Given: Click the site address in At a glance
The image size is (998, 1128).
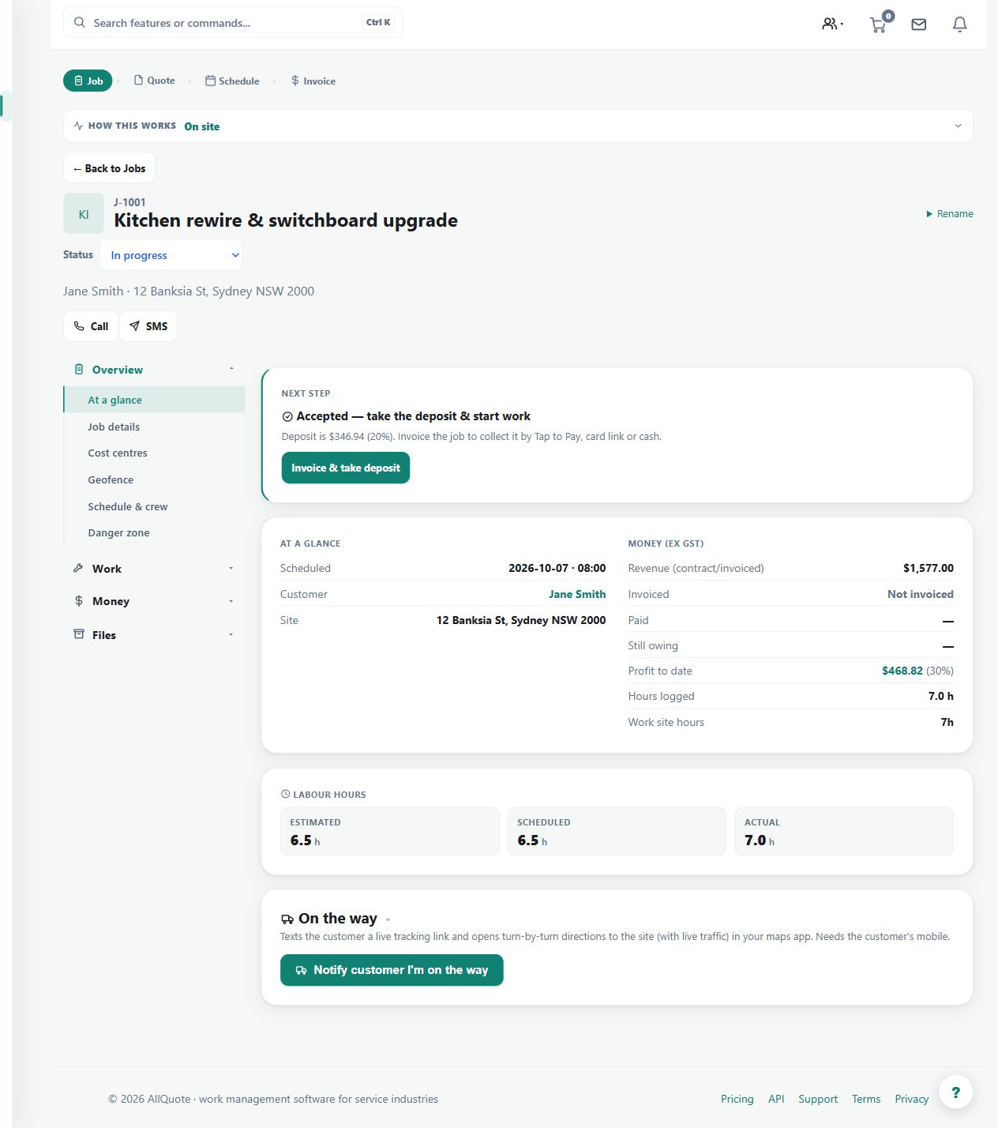Looking at the screenshot, I should click(521, 620).
